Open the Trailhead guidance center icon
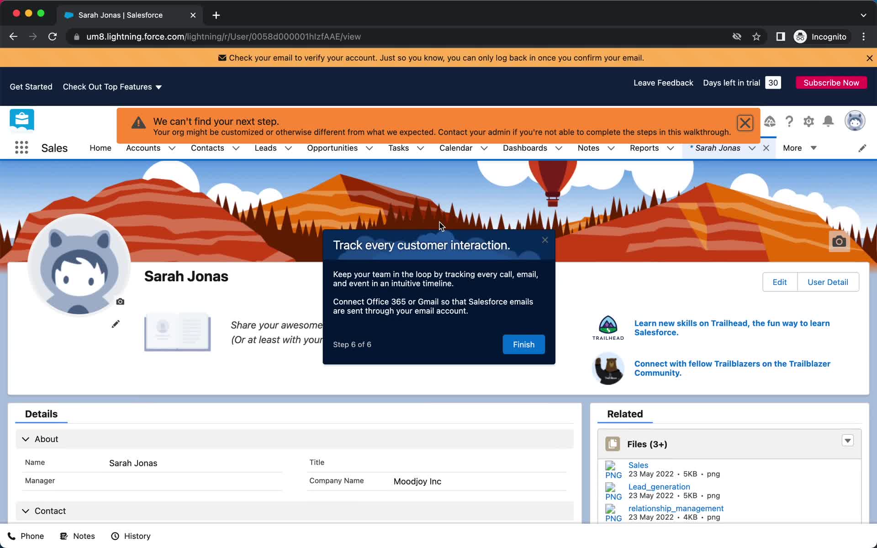Image resolution: width=877 pixels, height=548 pixels. pos(770,121)
